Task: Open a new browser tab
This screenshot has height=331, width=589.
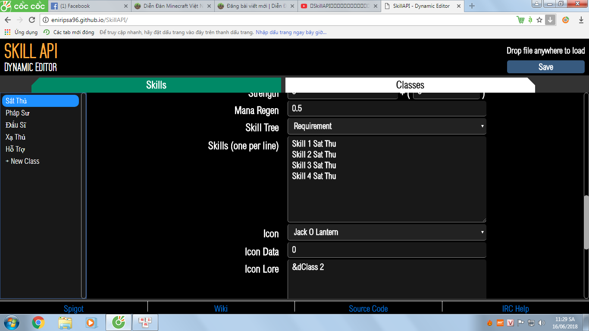Action: (472, 6)
